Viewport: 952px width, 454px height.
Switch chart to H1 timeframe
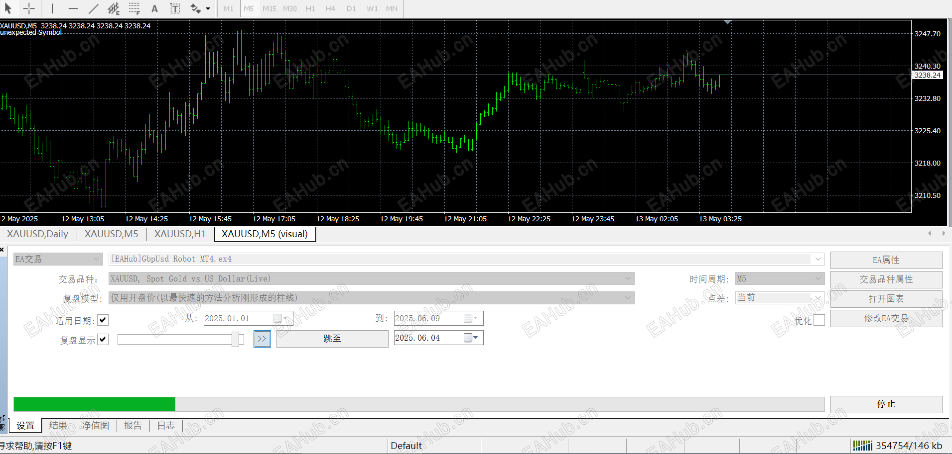(x=310, y=8)
